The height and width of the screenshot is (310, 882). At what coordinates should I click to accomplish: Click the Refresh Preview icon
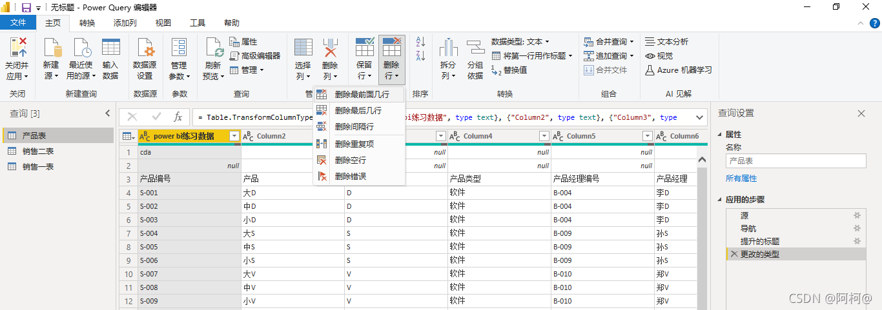pyautogui.click(x=214, y=48)
